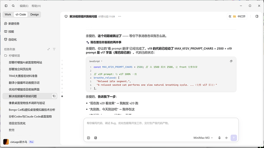Select task 解决视频循环跳帧问题 in sidebar

(23, 96)
